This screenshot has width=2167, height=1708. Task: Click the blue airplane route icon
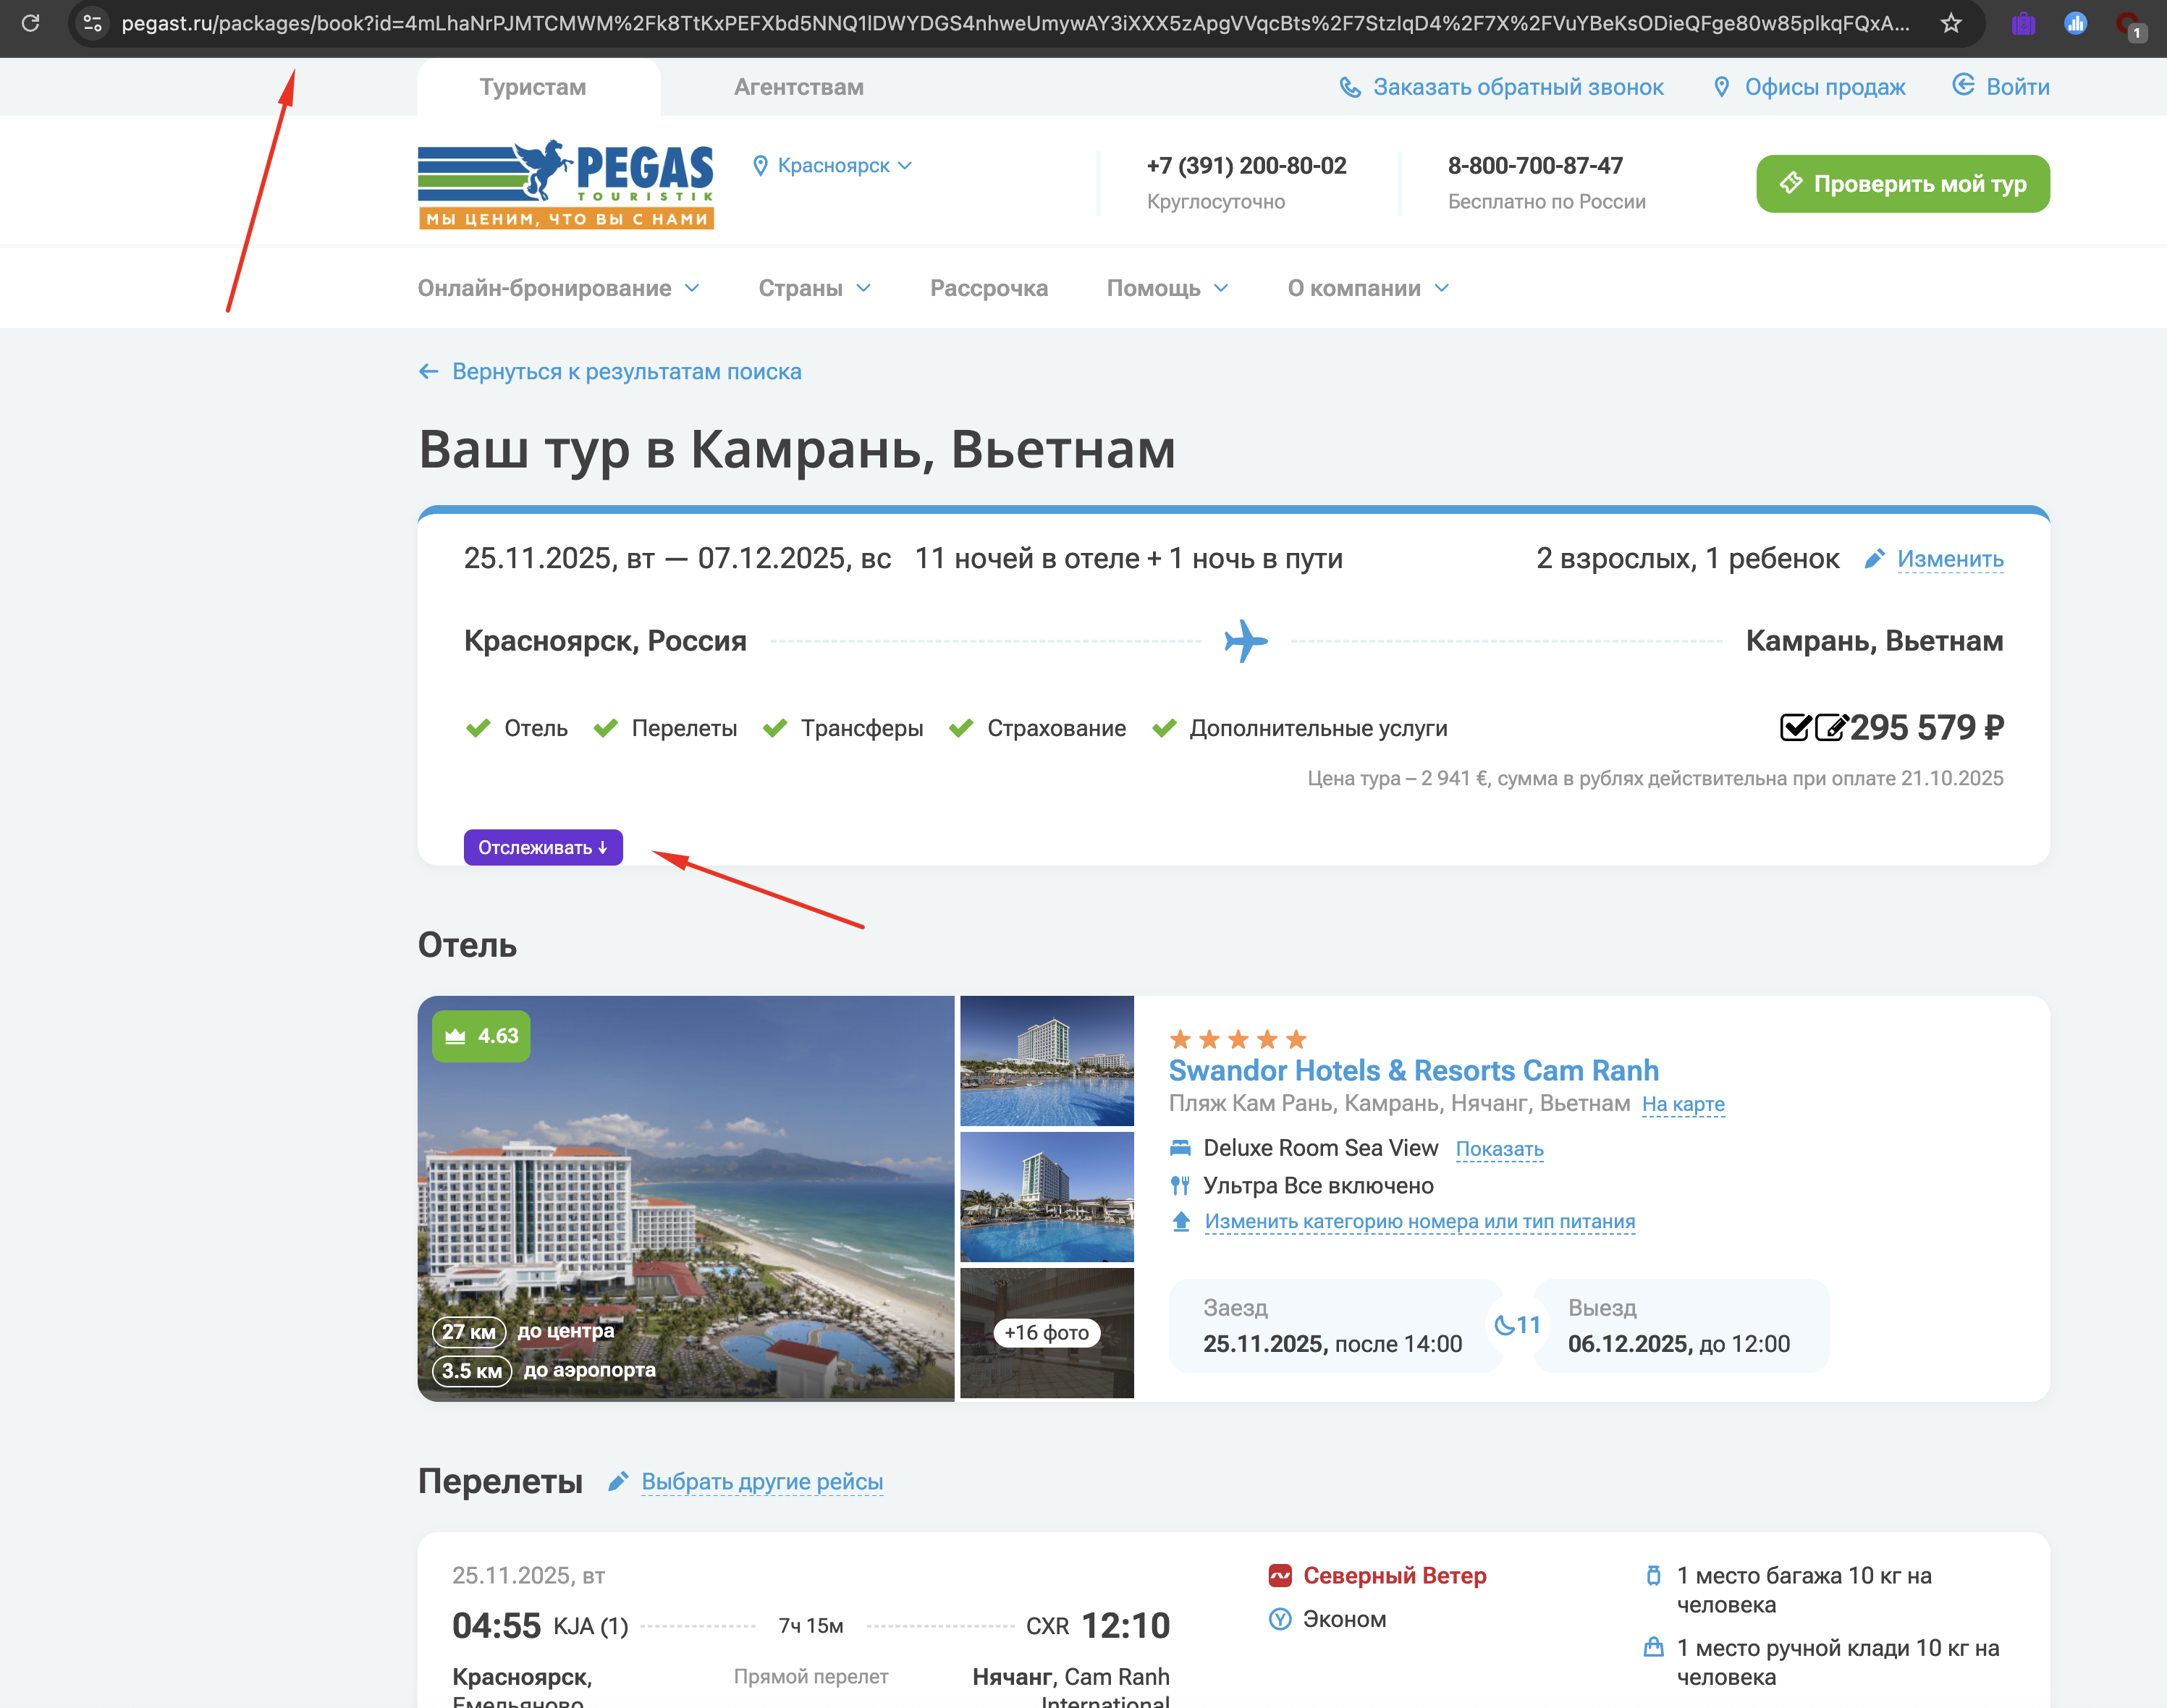[1245, 641]
